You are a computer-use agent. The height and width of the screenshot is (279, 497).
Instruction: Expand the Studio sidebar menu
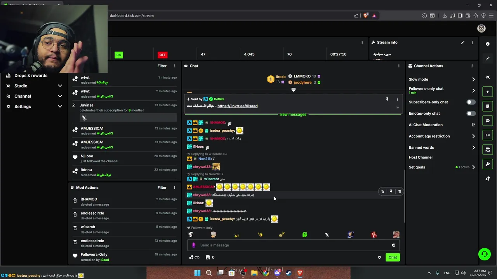tap(60, 86)
